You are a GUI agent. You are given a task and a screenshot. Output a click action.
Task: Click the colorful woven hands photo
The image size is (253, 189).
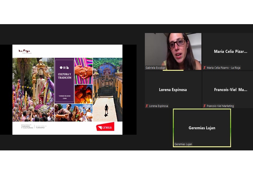pos(84,71)
